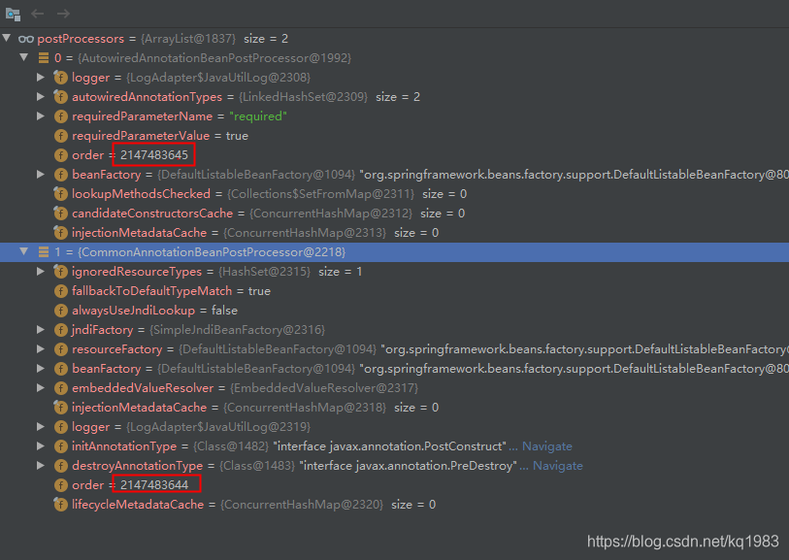789x560 pixels.
Task: Expand the ignoredResourceTypes HashSet node
Action: (43, 271)
